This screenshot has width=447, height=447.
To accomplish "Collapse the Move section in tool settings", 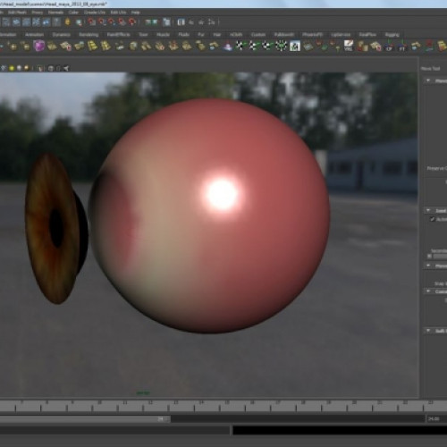I will (428, 80).
